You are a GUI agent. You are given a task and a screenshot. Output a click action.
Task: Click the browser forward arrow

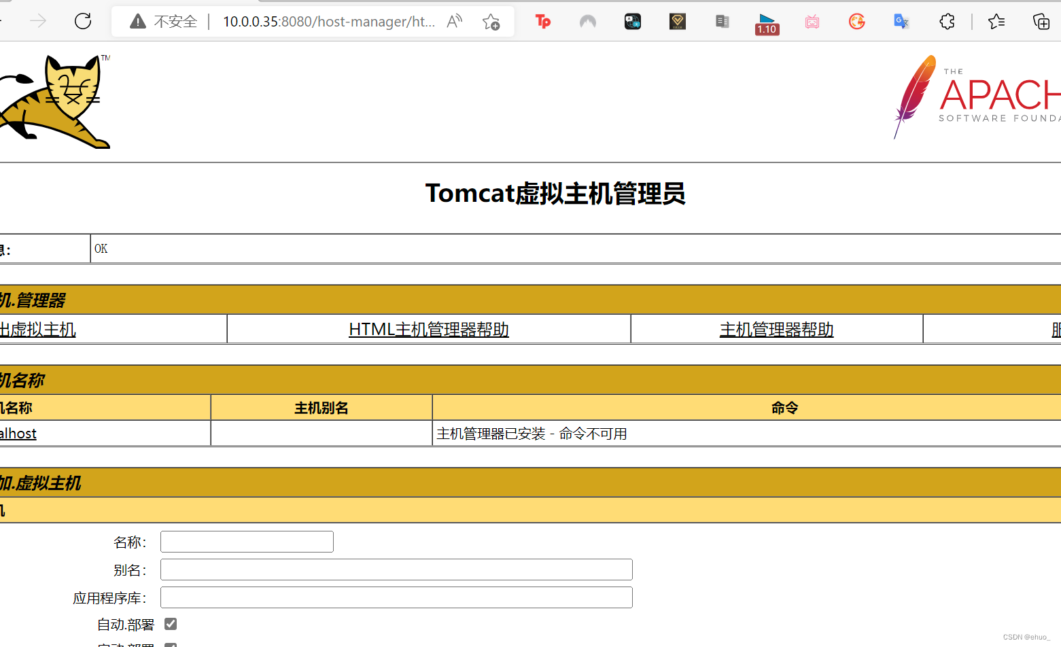click(x=38, y=21)
